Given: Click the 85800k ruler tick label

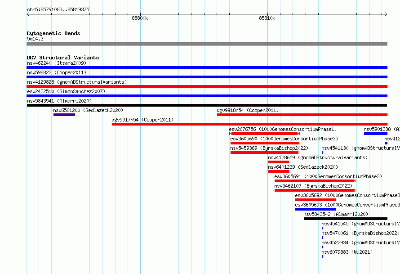Looking at the screenshot, I should pos(140,18).
